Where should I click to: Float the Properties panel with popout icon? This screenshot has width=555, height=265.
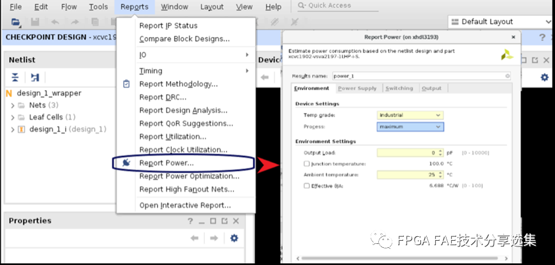[x=224, y=221]
